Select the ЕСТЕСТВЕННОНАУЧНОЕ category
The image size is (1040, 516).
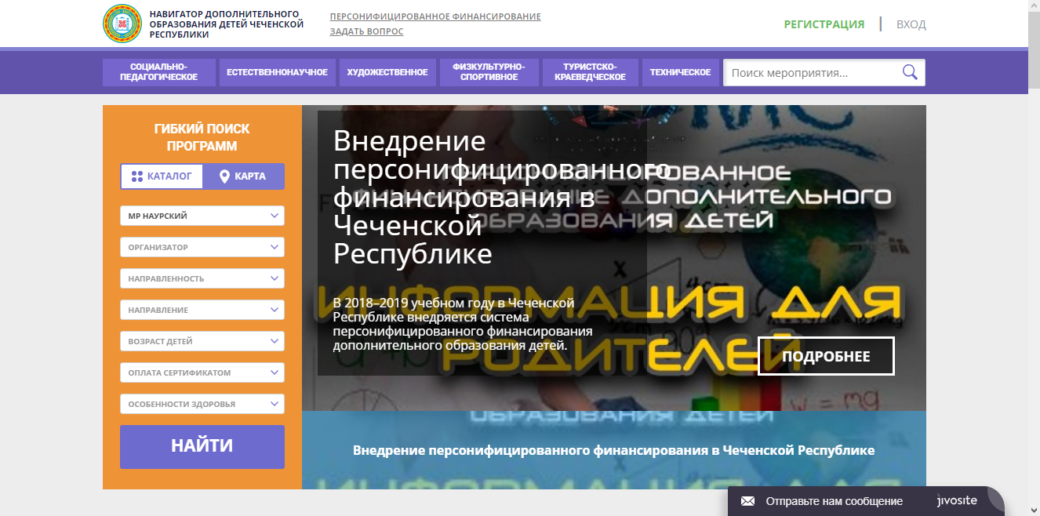[277, 72]
